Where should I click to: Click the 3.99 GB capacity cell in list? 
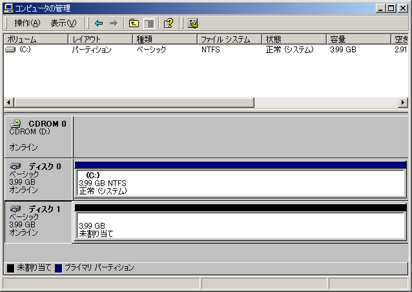pyautogui.click(x=343, y=50)
